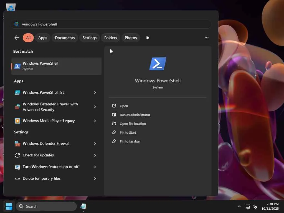This screenshot has height=213, width=284.
Task: Click the muted volume tray icon
Action: (x=255, y=206)
